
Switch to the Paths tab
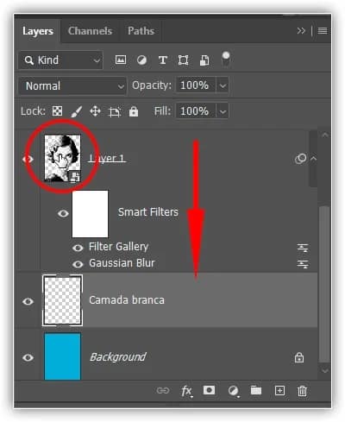tap(141, 31)
